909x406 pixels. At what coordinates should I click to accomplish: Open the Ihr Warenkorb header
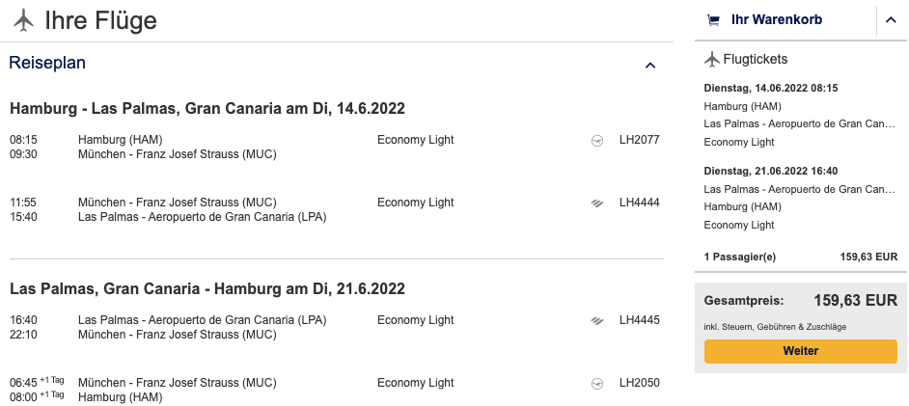click(777, 19)
